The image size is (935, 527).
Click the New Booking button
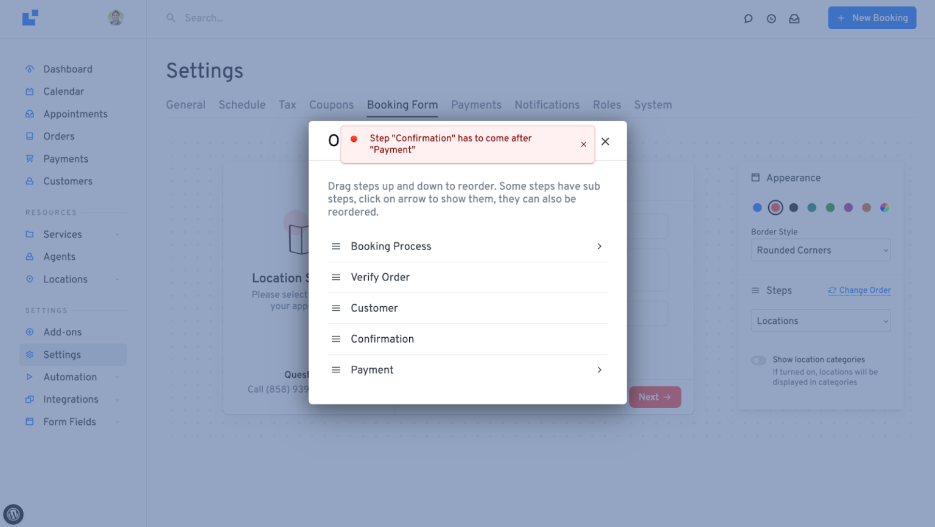tap(872, 18)
